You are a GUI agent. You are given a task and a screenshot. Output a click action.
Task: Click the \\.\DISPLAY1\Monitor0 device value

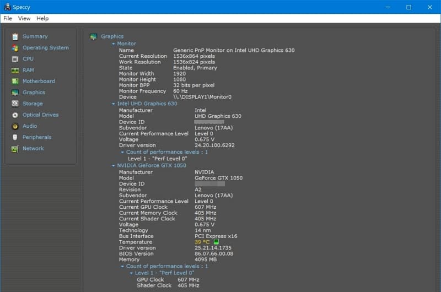click(x=202, y=97)
